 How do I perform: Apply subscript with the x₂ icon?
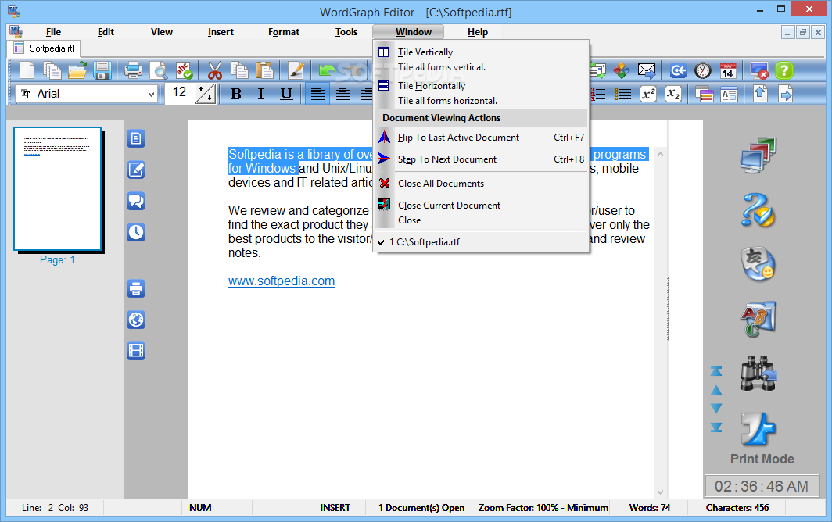[x=672, y=95]
